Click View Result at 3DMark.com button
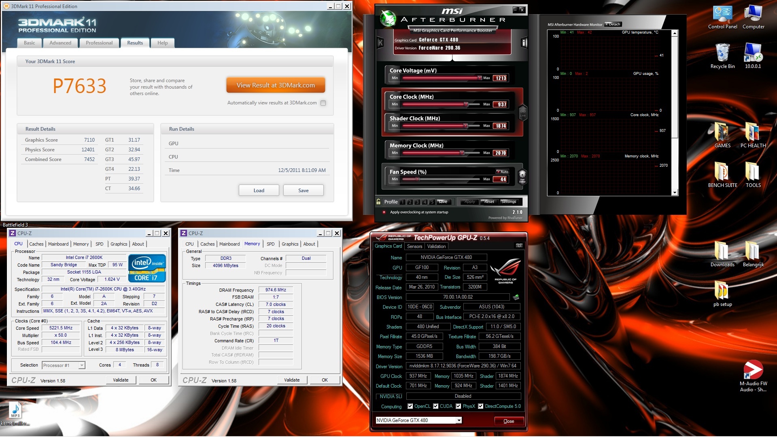This screenshot has width=777, height=437. click(276, 85)
